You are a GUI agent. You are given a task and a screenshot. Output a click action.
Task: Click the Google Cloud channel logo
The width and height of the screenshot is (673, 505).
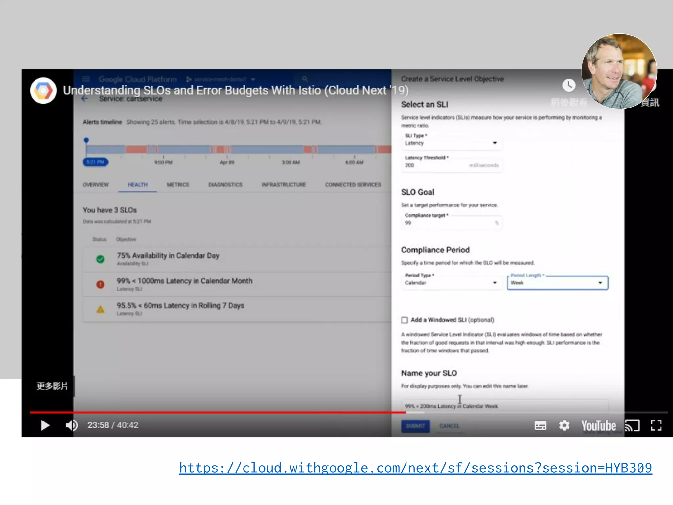click(x=43, y=90)
